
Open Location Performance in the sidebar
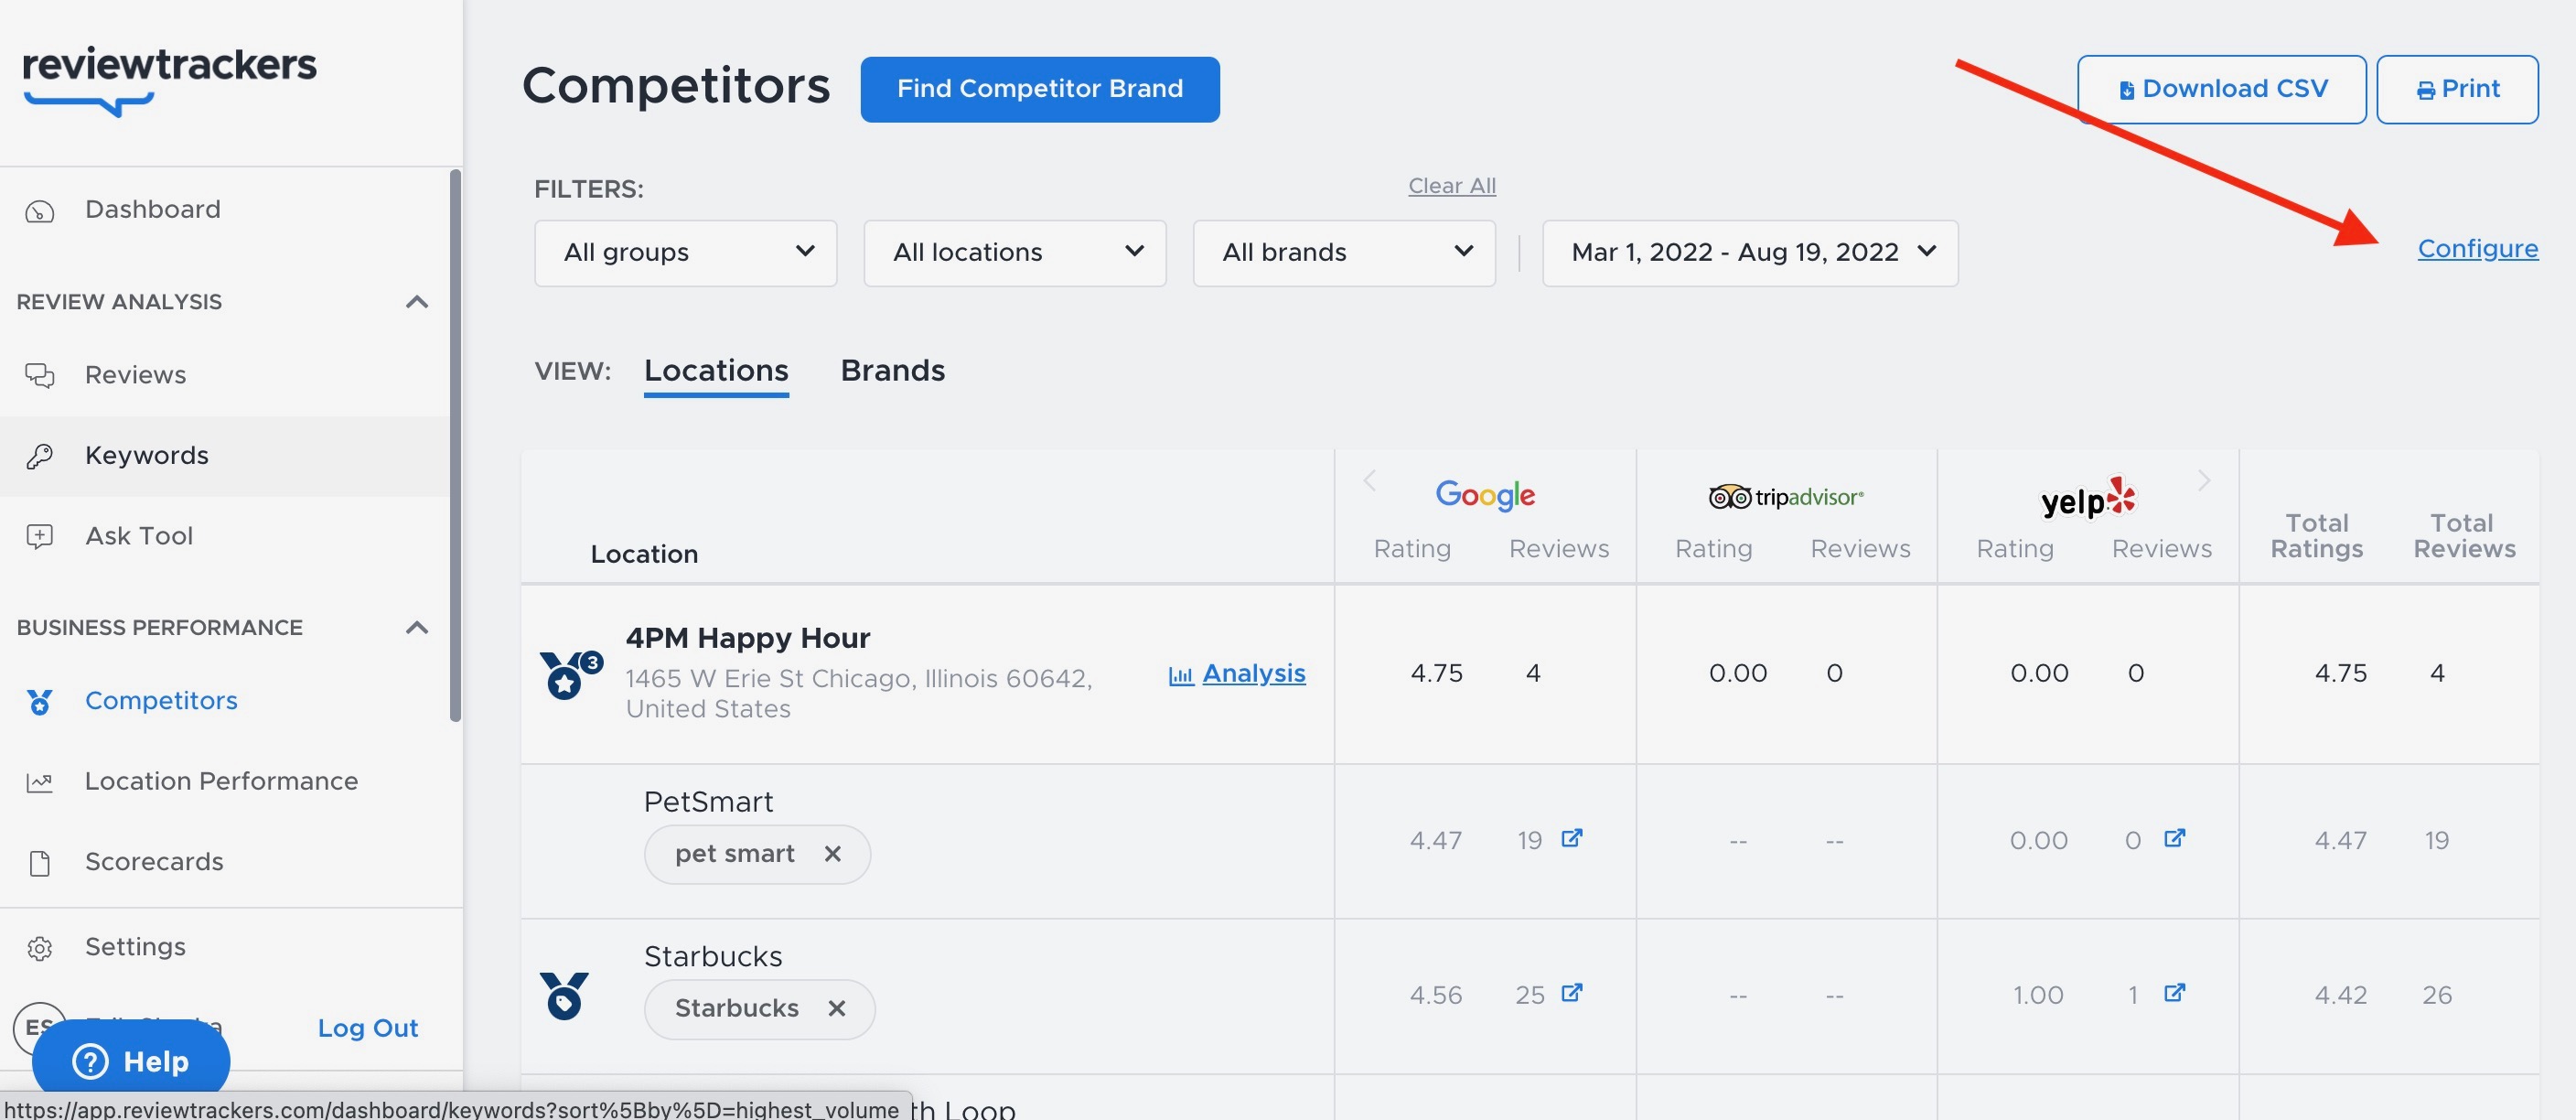(x=221, y=782)
